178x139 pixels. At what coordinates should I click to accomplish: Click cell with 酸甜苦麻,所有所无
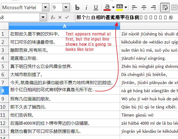click(x=64, y=50)
